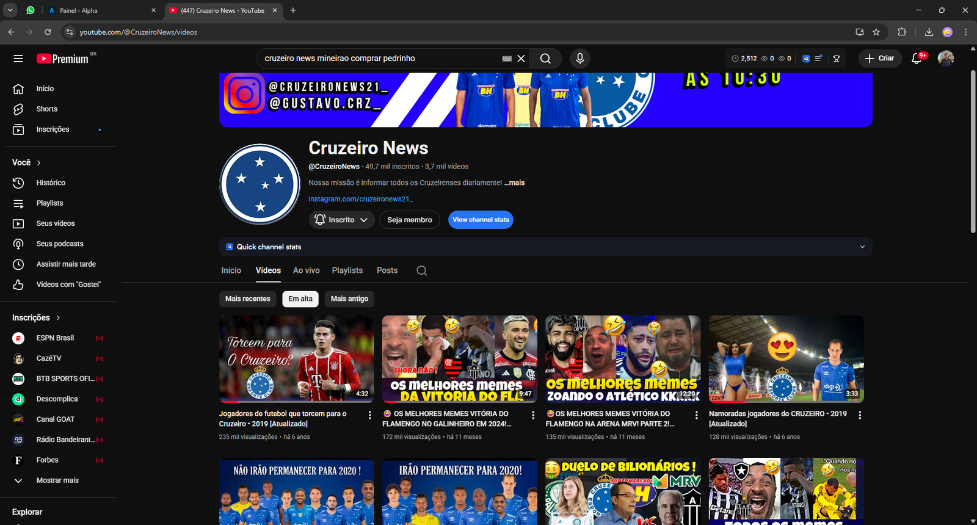977x525 pixels.
Task: Expand the Você section chevron
Action: pyautogui.click(x=39, y=162)
